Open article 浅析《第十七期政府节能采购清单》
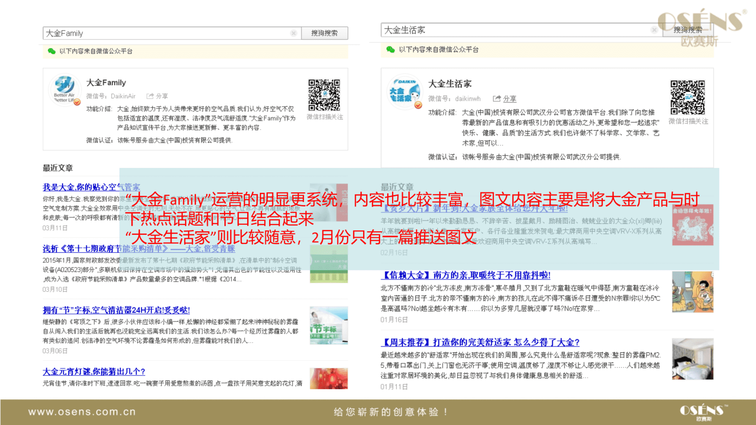This screenshot has width=756, height=425. coord(139,249)
